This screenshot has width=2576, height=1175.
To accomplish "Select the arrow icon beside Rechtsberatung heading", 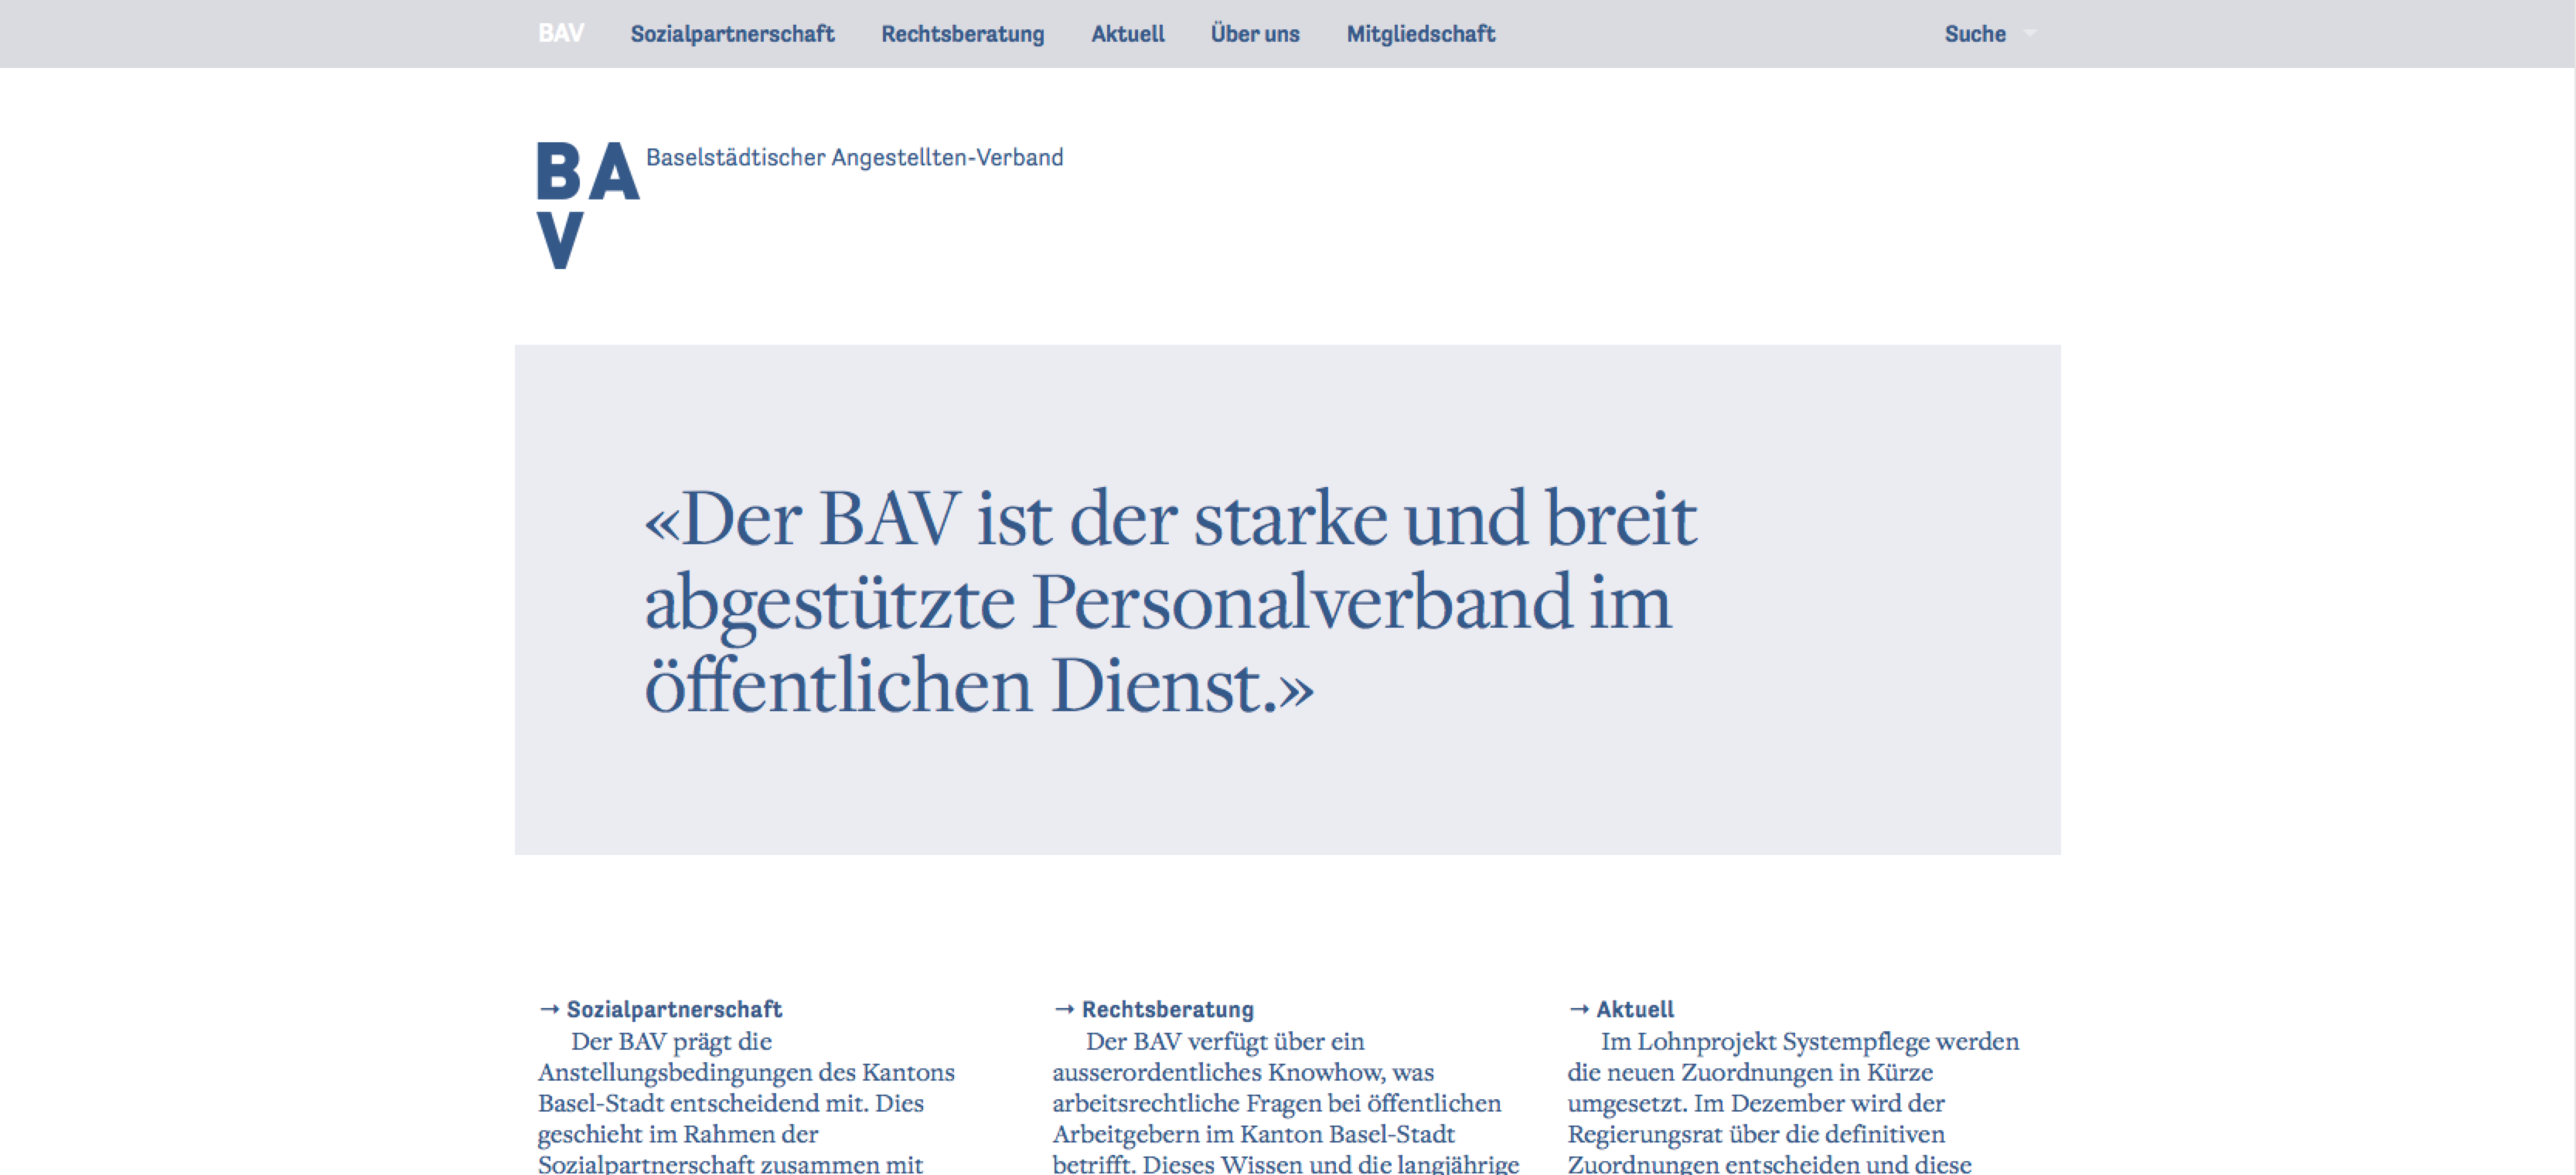I will click(1064, 1009).
